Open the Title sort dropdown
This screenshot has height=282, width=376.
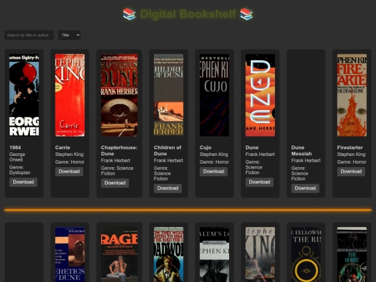(x=70, y=35)
